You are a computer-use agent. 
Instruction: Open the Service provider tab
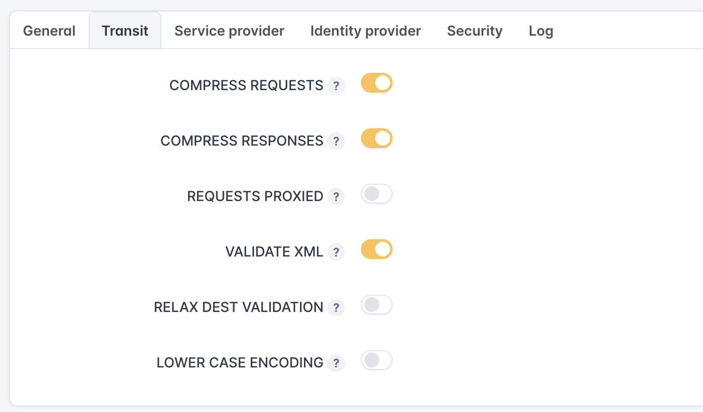click(x=229, y=31)
